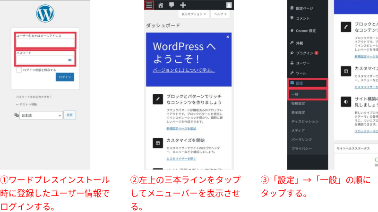The width and height of the screenshot is (378, 212).
Task: Select ディスカッション under settings submenu
Action: 305,122
